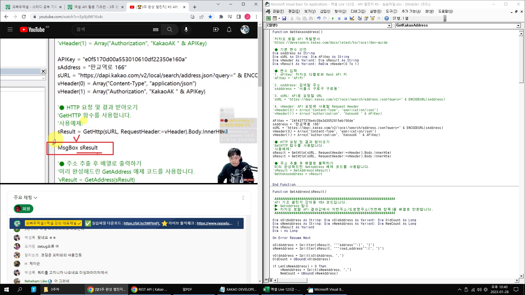Open 실행(R) menu in VBA editor
525x295 pixels.
[375, 11]
